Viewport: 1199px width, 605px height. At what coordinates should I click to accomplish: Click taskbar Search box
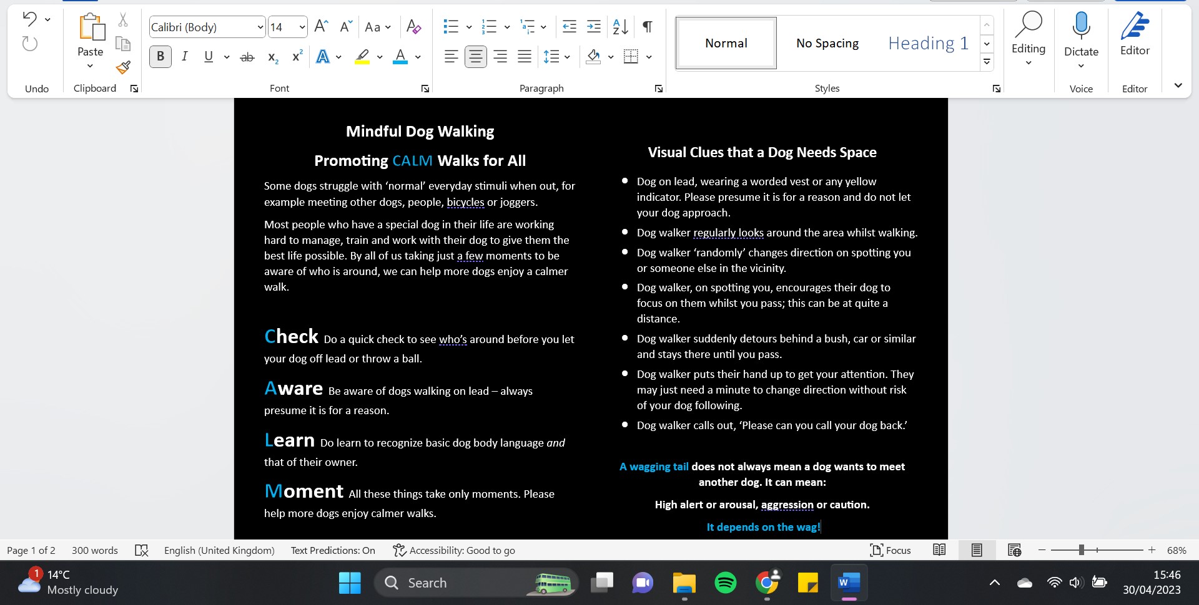click(x=476, y=583)
